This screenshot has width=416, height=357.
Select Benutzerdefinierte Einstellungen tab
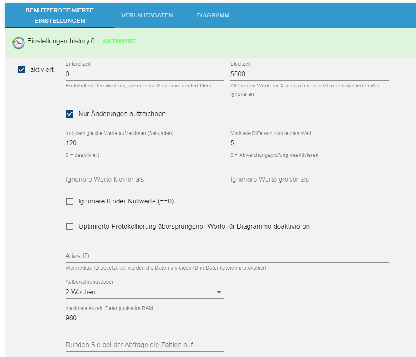60,15
